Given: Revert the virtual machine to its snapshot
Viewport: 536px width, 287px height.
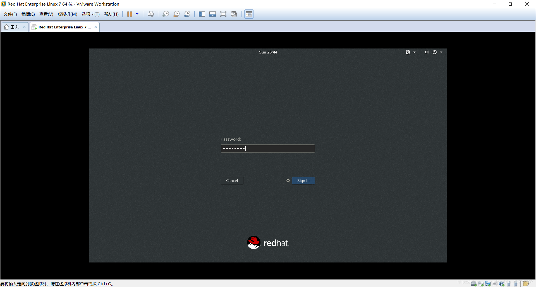Looking at the screenshot, I should pyautogui.click(x=176, y=14).
